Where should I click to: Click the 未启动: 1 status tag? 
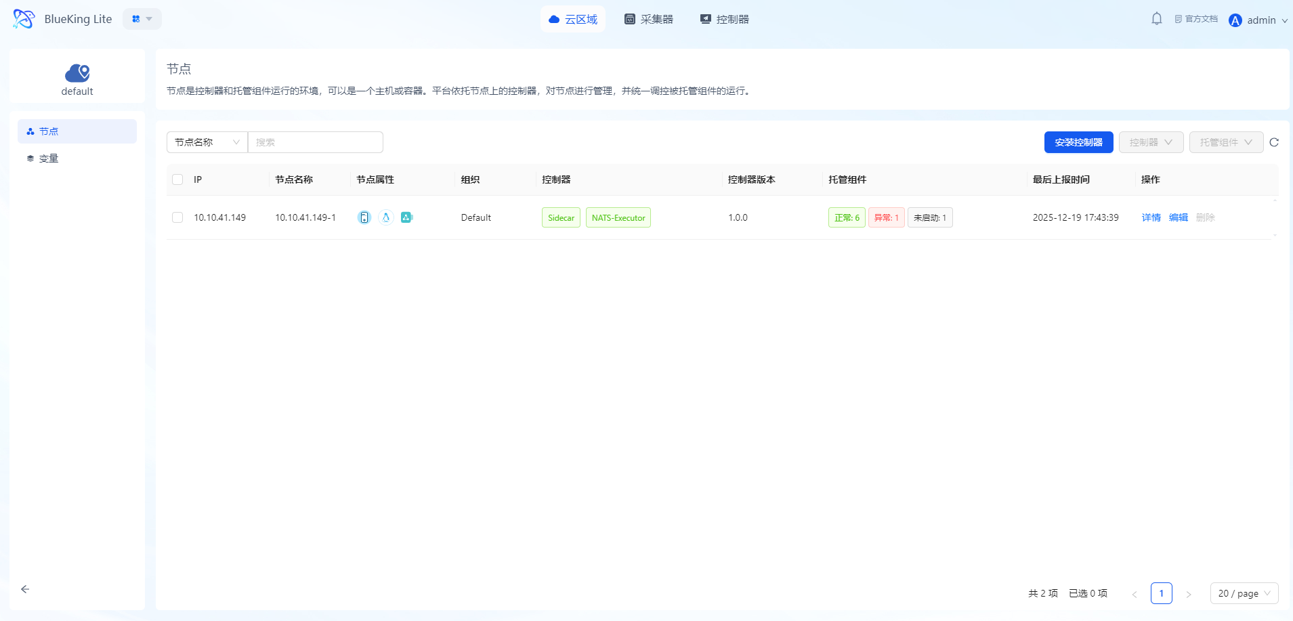930,217
